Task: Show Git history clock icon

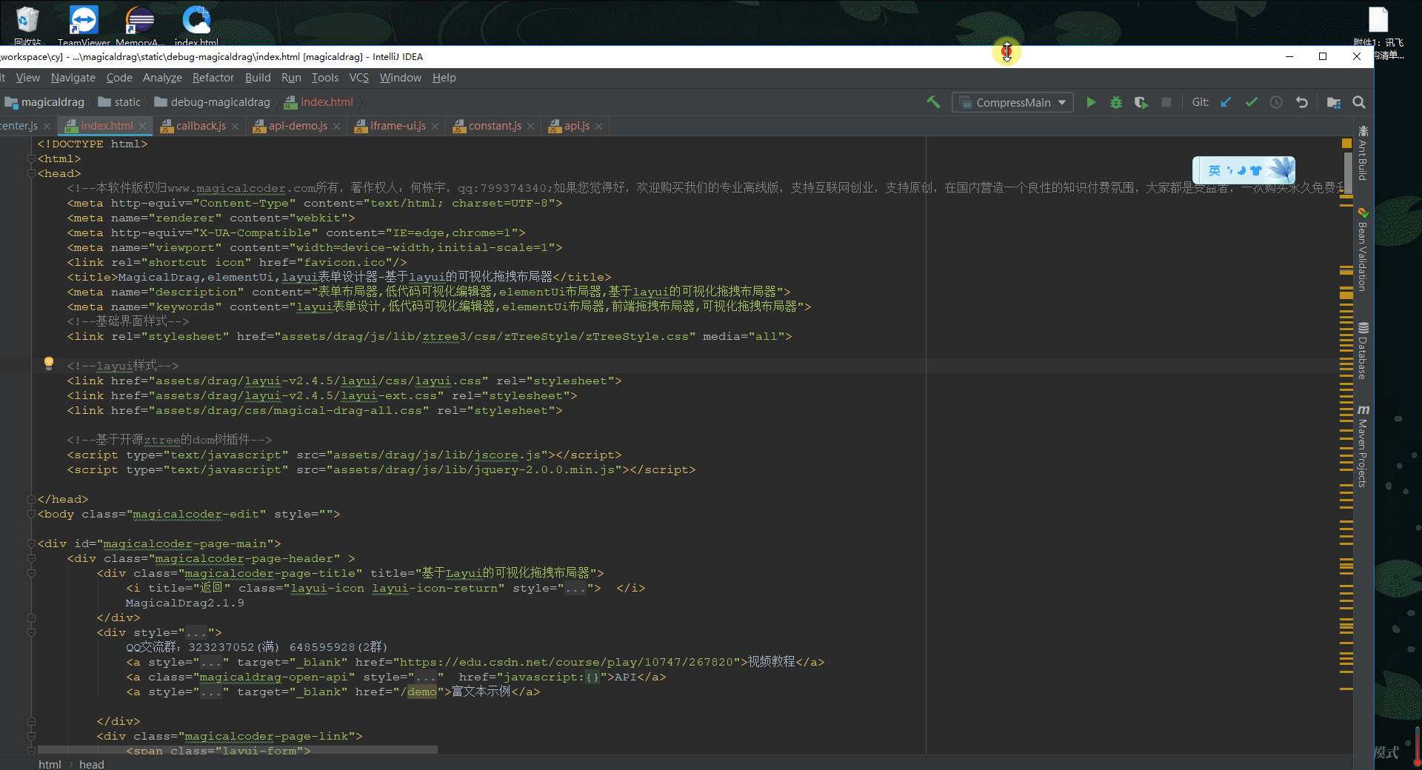Action: [x=1276, y=102]
